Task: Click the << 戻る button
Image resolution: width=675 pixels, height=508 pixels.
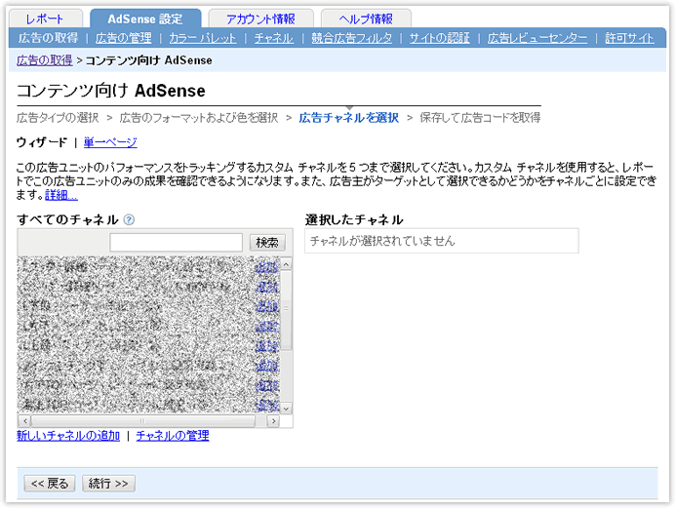Action: pyautogui.click(x=49, y=484)
